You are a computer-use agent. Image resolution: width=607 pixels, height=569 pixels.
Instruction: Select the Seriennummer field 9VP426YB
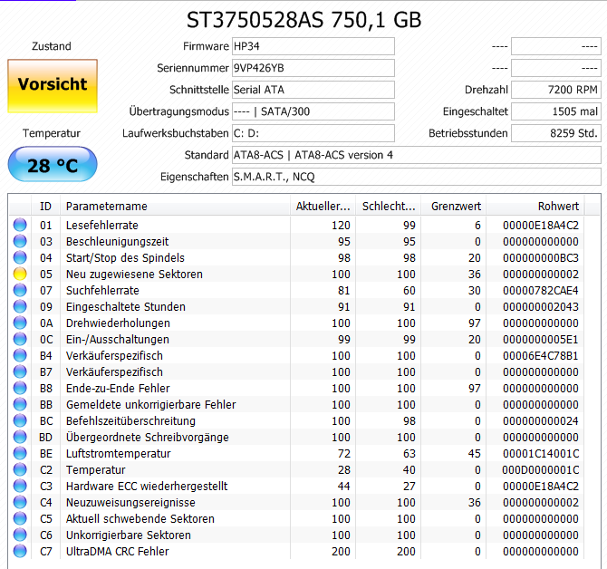(x=313, y=68)
